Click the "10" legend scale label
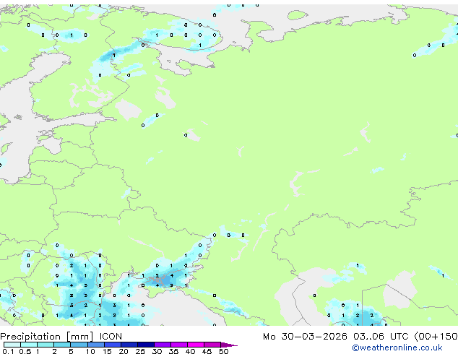 (90, 351)
